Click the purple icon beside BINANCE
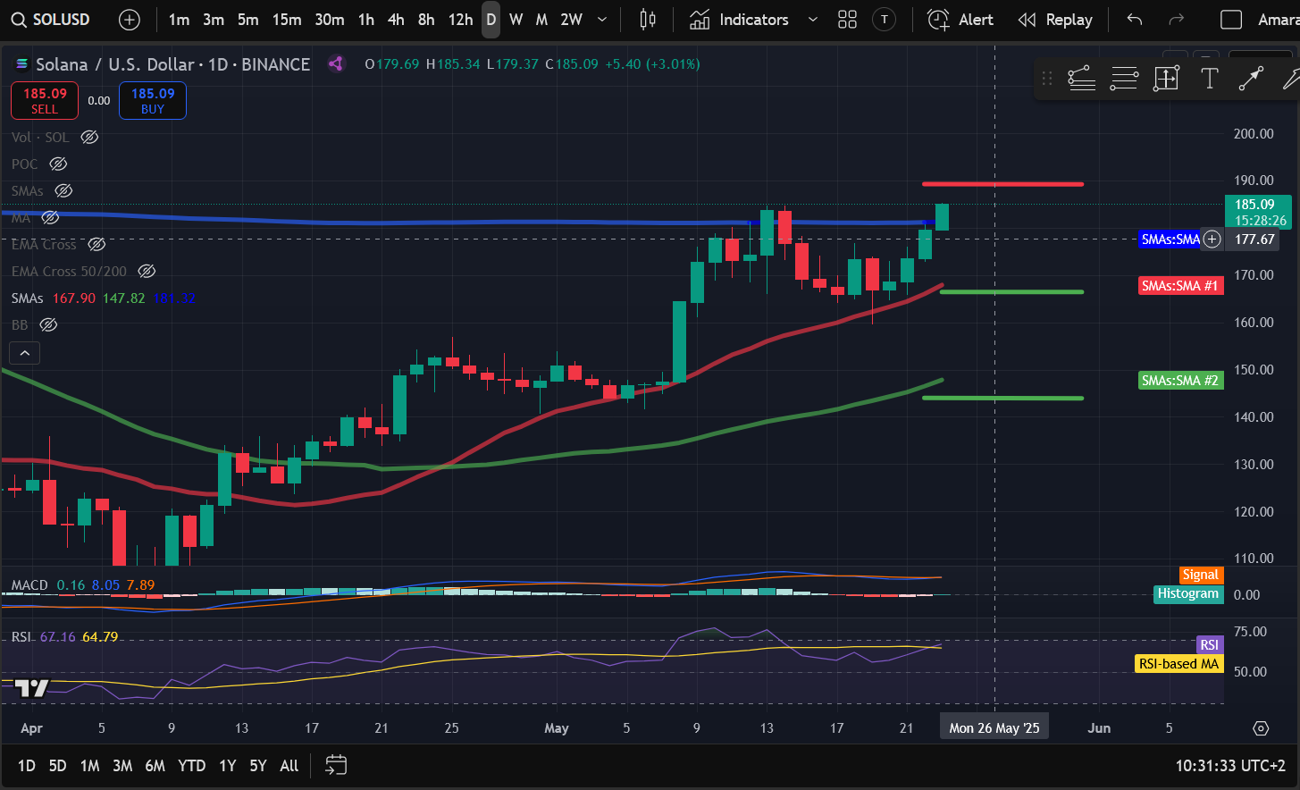The height and width of the screenshot is (790, 1300). tap(336, 63)
